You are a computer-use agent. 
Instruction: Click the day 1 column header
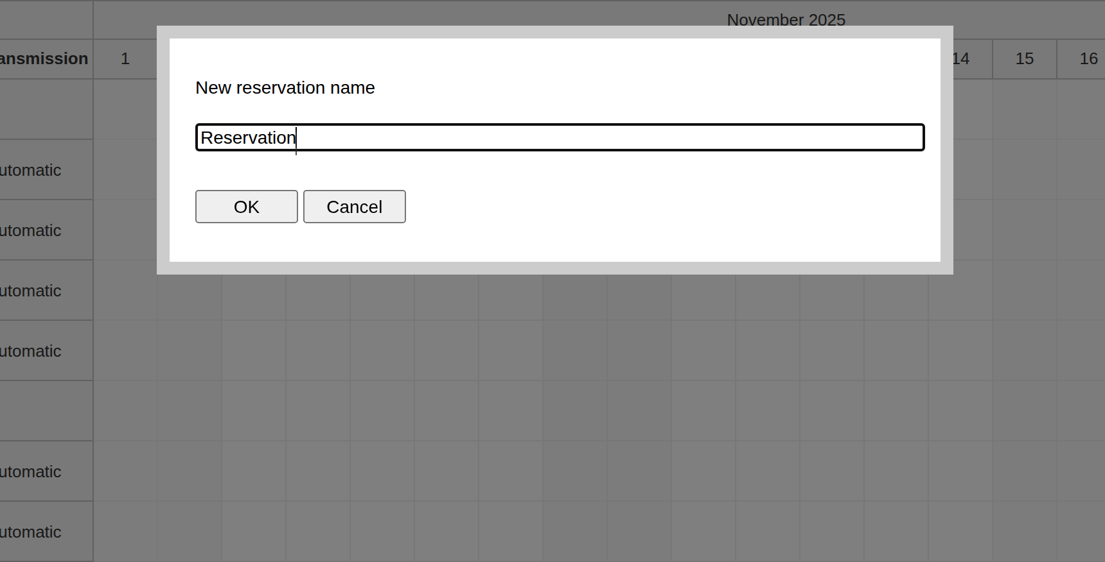(x=125, y=59)
